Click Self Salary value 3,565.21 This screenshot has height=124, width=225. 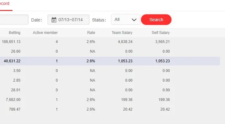[162, 42]
